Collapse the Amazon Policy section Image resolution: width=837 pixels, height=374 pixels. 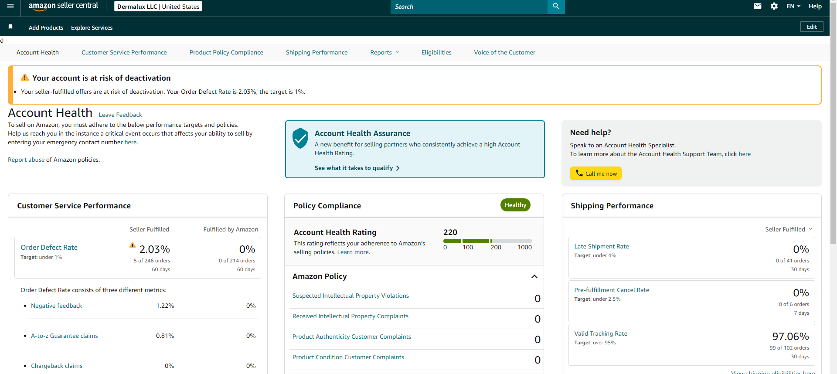coord(534,276)
